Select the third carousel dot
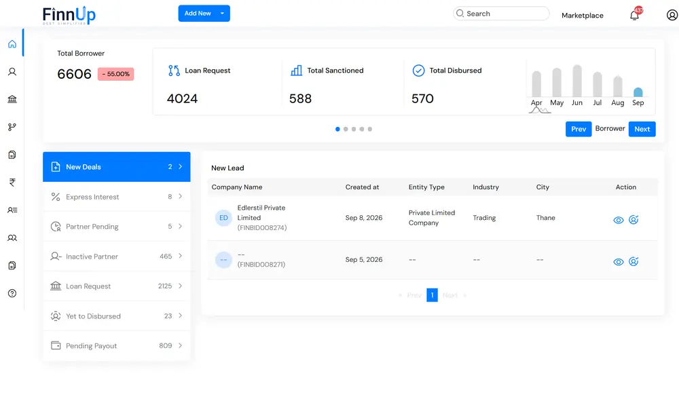This screenshot has width=679, height=414. pos(354,129)
